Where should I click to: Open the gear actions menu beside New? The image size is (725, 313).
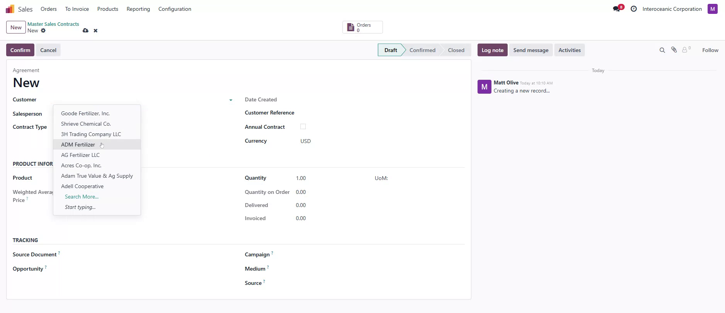coord(43,30)
